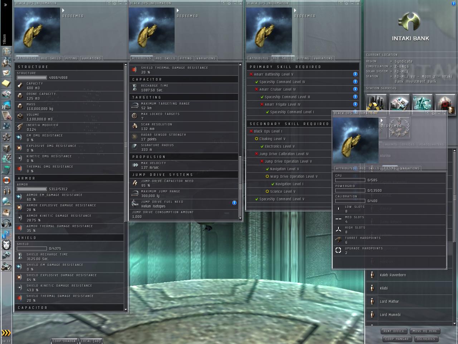Click the Redeemer ship image in leftmost window

pos(37,30)
